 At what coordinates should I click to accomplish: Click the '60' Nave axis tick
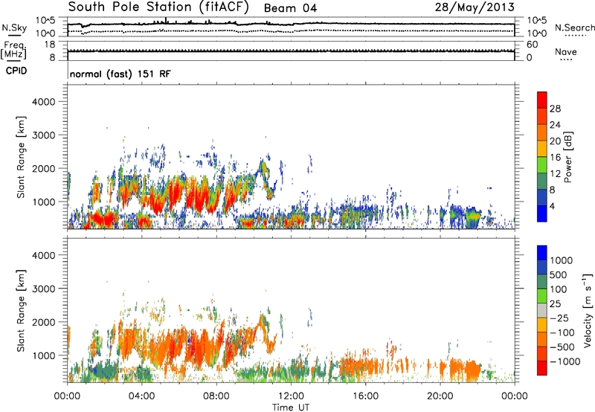click(x=533, y=45)
